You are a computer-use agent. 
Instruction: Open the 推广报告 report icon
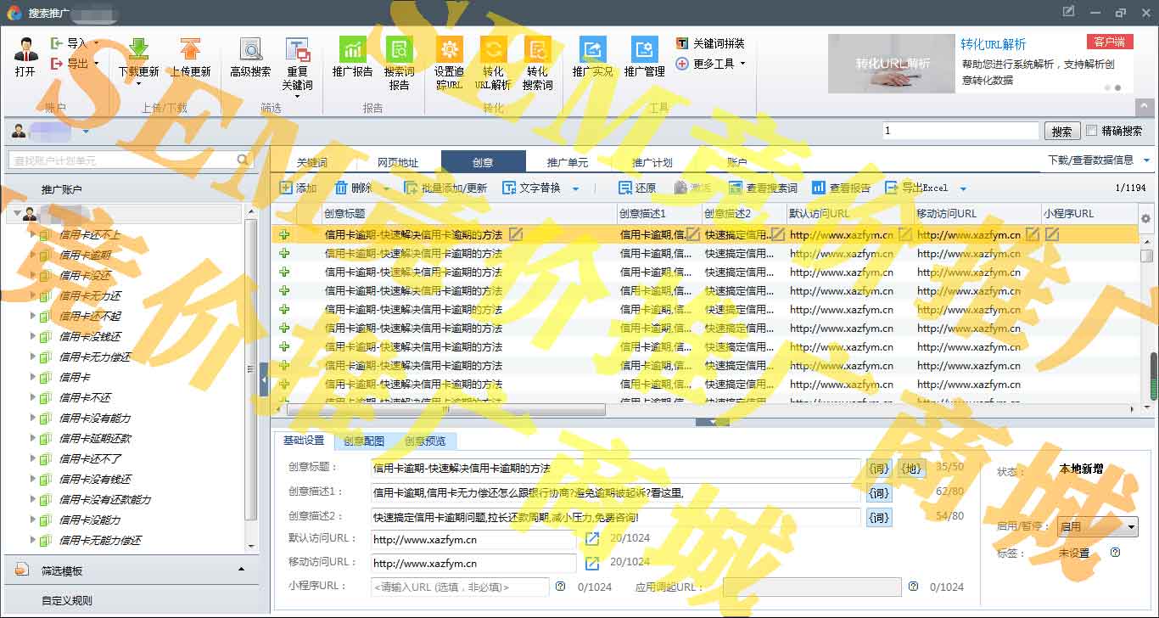click(x=352, y=50)
